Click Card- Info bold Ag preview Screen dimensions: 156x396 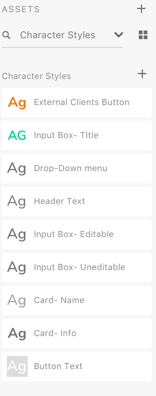[x=17, y=333]
